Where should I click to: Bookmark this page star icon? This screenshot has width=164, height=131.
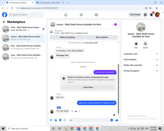click(150, 8)
